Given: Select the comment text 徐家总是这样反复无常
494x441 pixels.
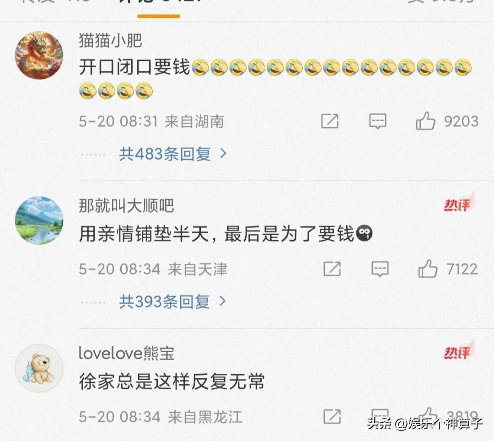Looking at the screenshot, I should pyautogui.click(x=172, y=382).
